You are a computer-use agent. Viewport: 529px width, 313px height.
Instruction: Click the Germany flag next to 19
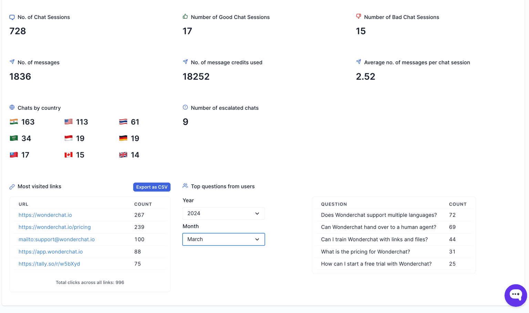pyautogui.click(x=123, y=138)
